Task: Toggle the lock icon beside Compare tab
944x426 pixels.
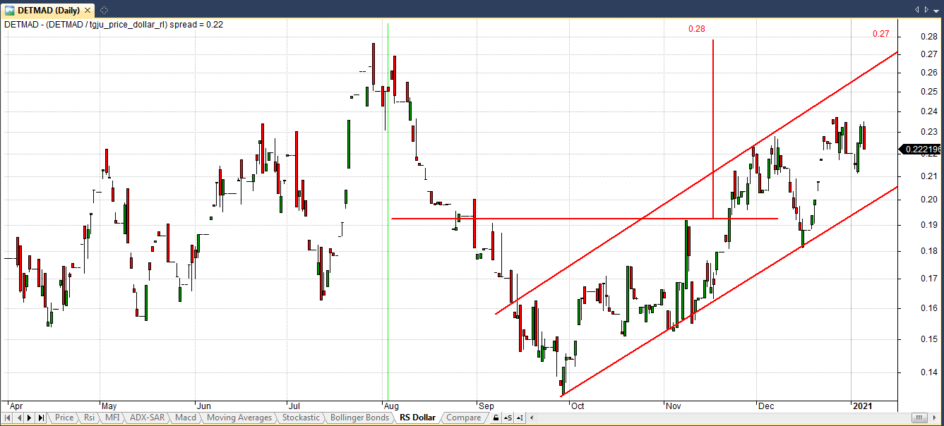Action: [496, 418]
